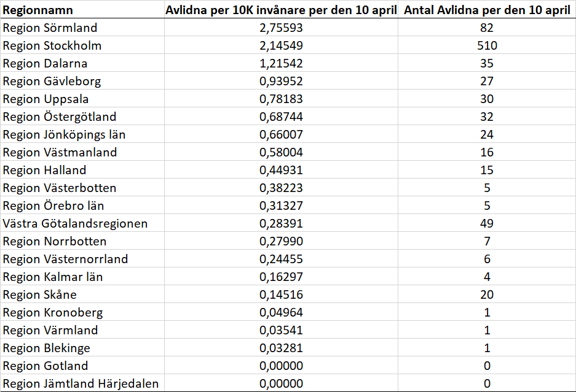576x392 pixels.
Task: Click the Region Gotland cell
Action: (45, 366)
